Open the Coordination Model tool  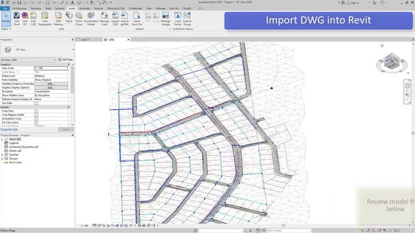pyautogui.click(x=91, y=19)
